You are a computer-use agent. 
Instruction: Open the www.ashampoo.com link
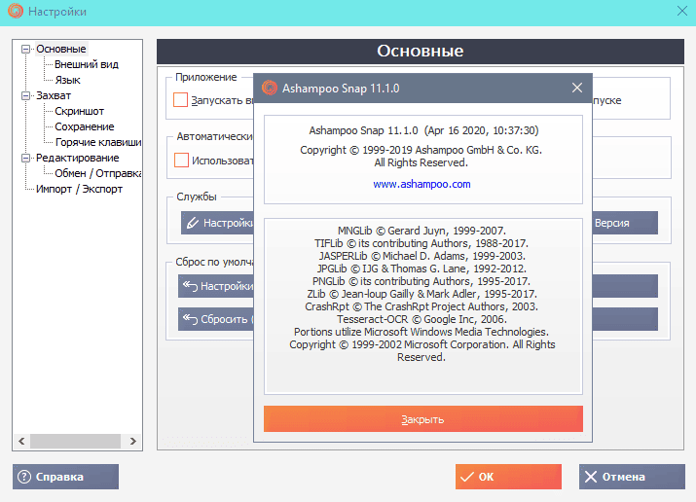tap(421, 184)
